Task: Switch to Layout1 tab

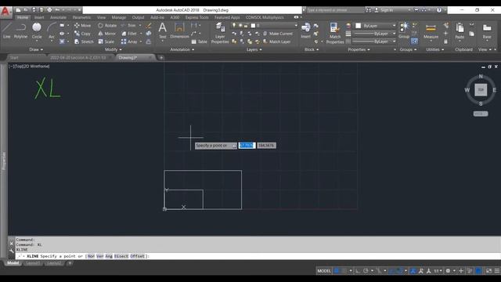Action: (33, 263)
